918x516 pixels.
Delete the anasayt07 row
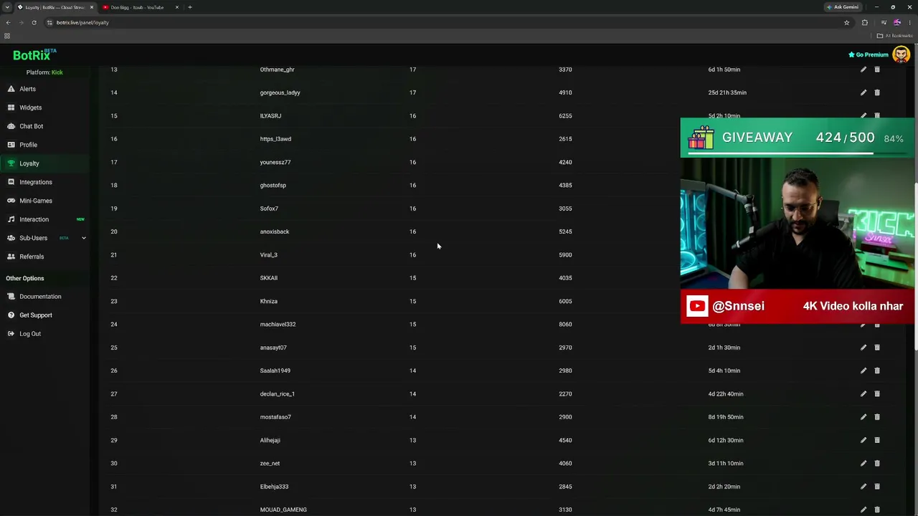click(877, 348)
